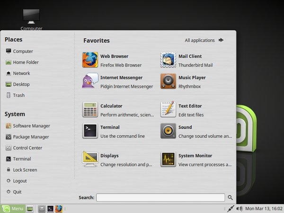Open Network under Places

(x=18, y=73)
